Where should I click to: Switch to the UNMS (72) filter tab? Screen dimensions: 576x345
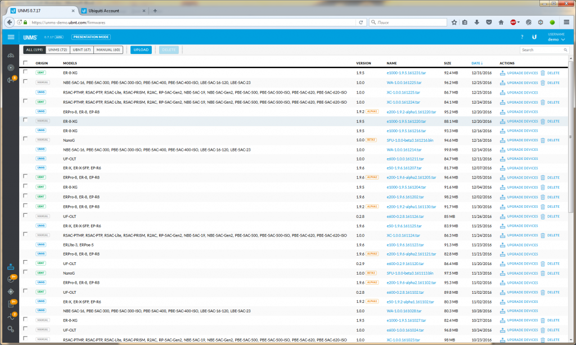(x=57, y=50)
